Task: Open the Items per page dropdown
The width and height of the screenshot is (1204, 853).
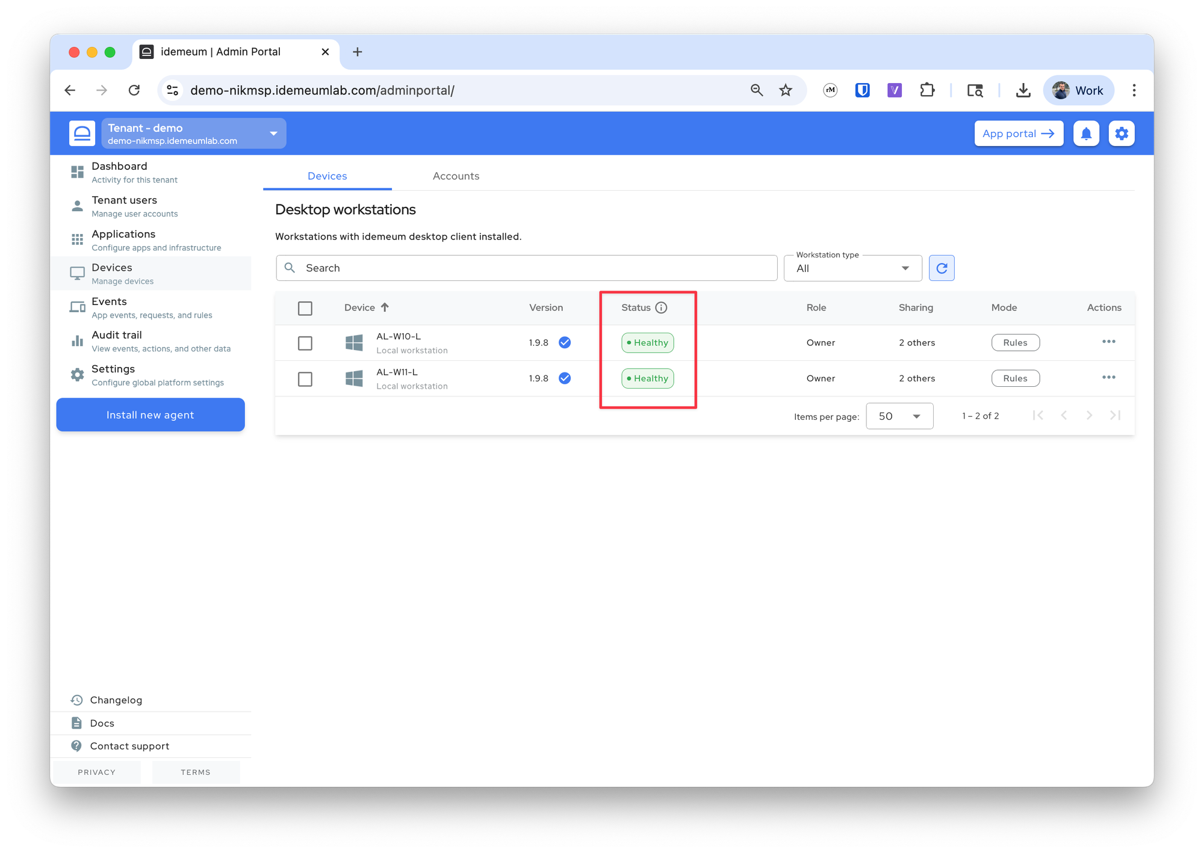Action: (899, 416)
